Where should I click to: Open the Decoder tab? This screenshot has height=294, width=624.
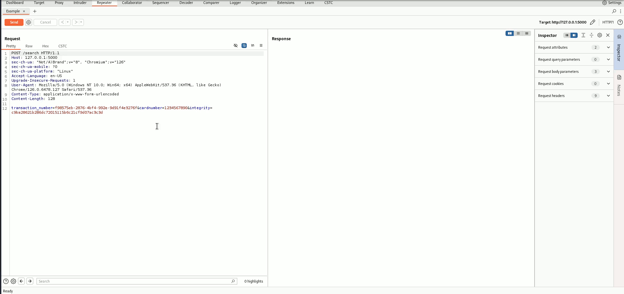(x=186, y=3)
